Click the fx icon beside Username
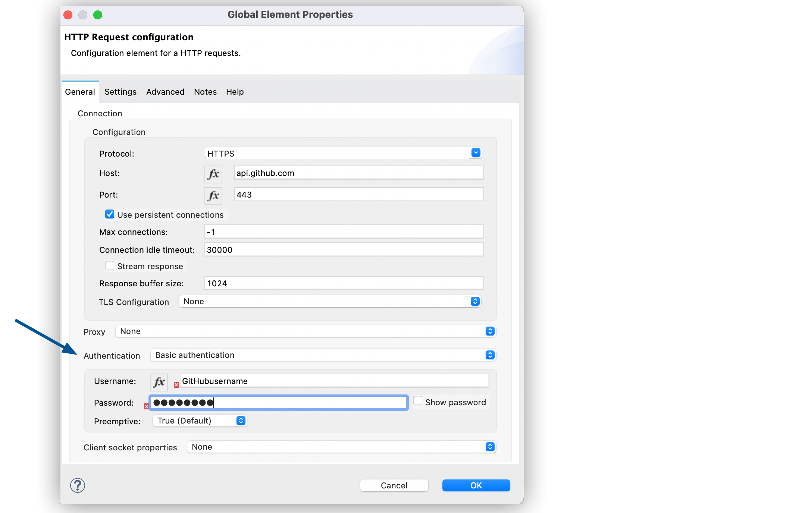The image size is (799, 513). click(159, 382)
